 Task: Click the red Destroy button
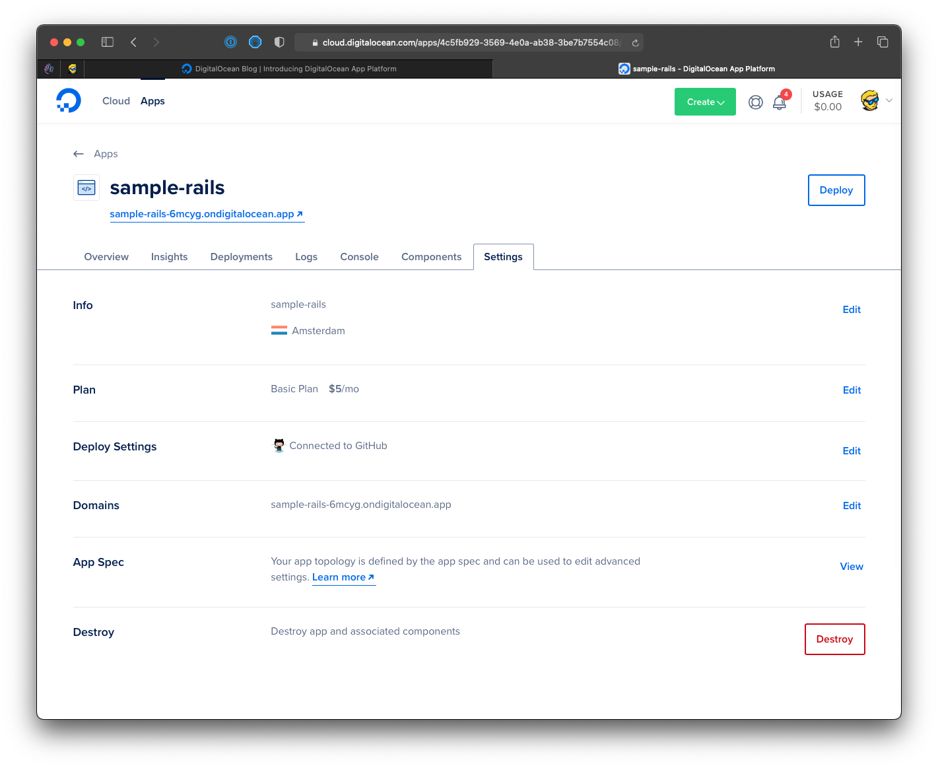click(x=834, y=639)
